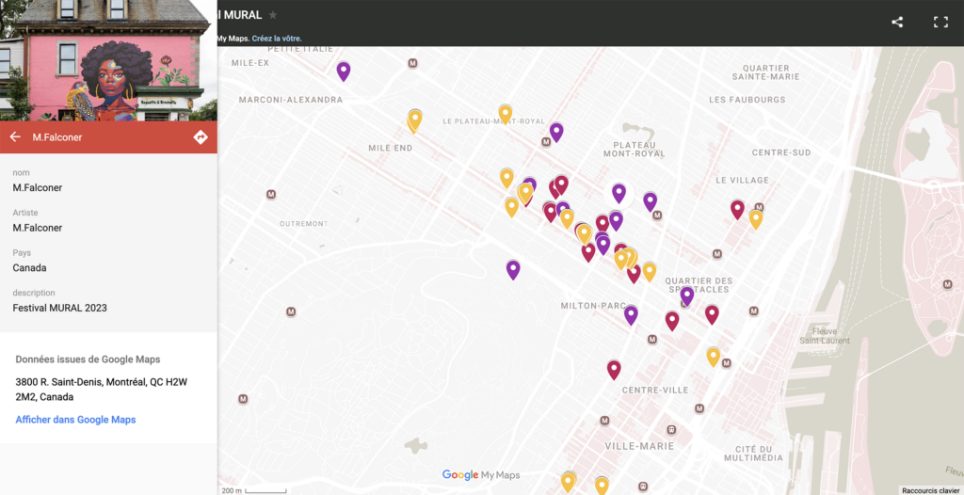Viewport: 964px width, 495px height.
Task: Open directions with the diamond arrow icon
Action: pos(201,137)
